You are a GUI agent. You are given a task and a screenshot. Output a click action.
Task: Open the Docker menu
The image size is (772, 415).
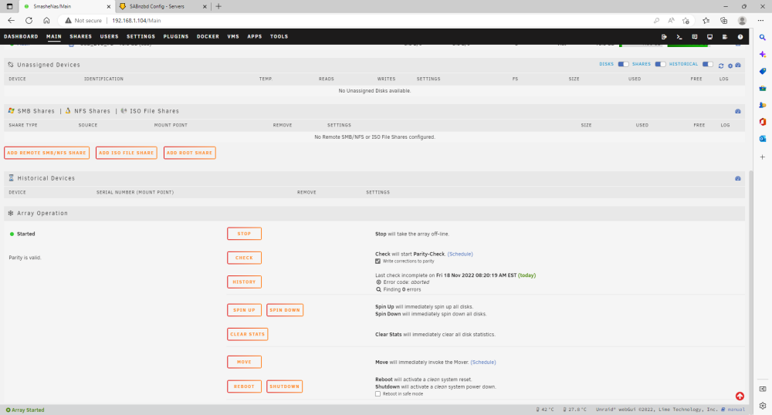(x=208, y=36)
